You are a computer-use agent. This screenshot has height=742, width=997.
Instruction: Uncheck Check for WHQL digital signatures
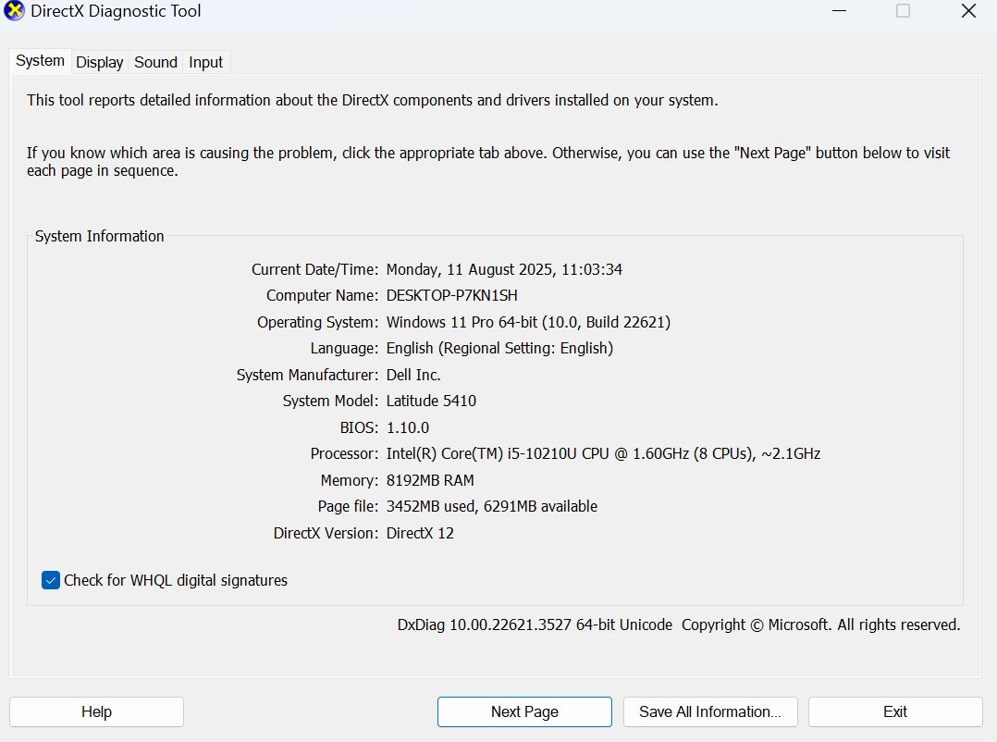pyautogui.click(x=51, y=580)
